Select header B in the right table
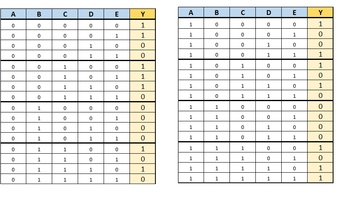 217,13
